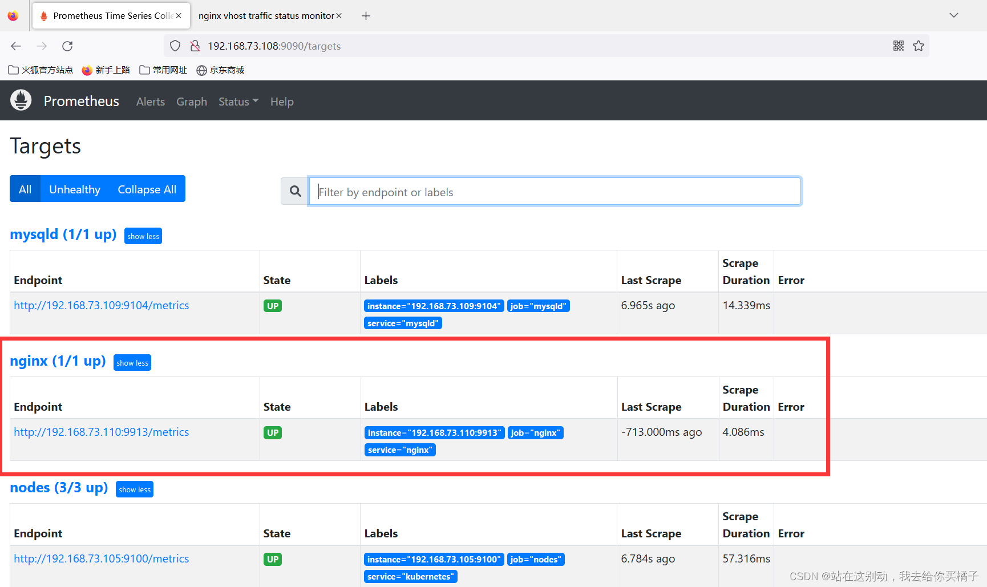Open the 火狐官方站点 bookmark folder
987x587 pixels.
pos(41,70)
